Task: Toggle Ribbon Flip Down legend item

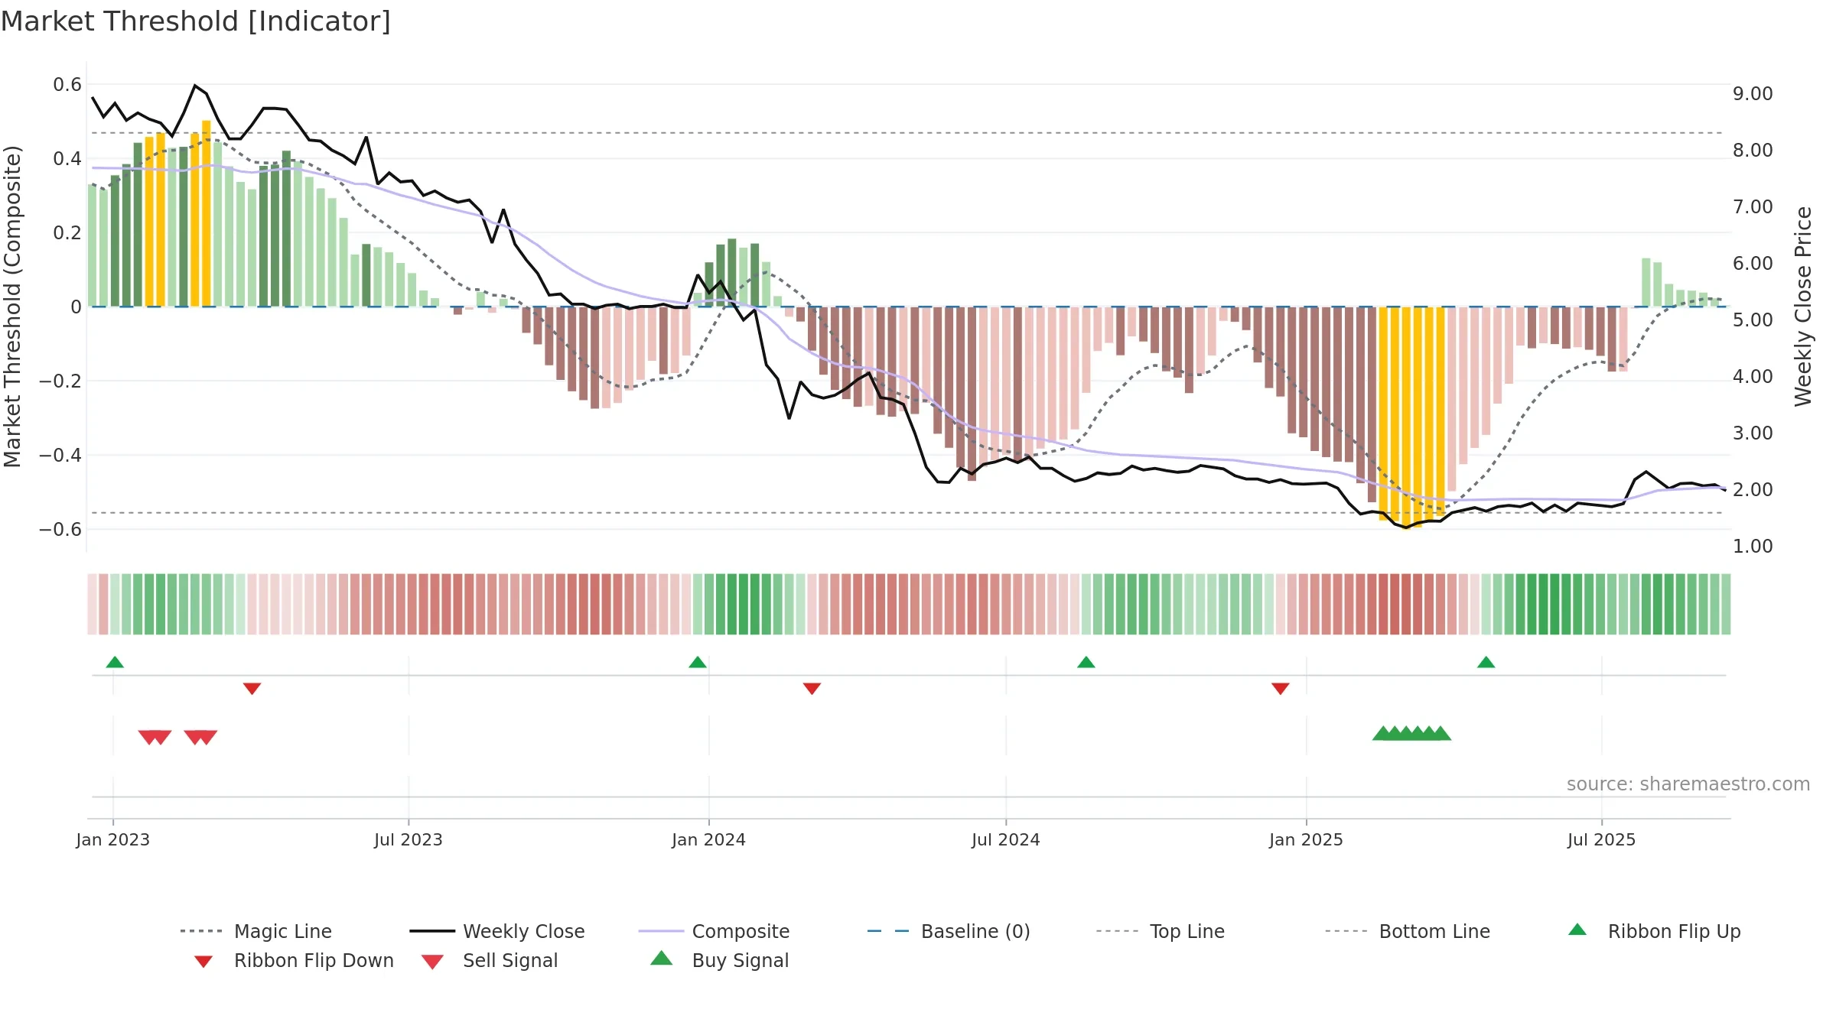Action: [294, 960]
